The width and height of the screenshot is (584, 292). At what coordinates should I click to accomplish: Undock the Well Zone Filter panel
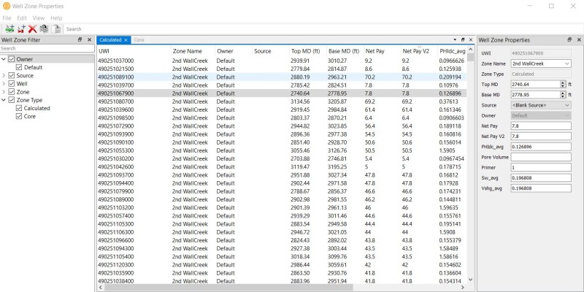click(80, 40)
